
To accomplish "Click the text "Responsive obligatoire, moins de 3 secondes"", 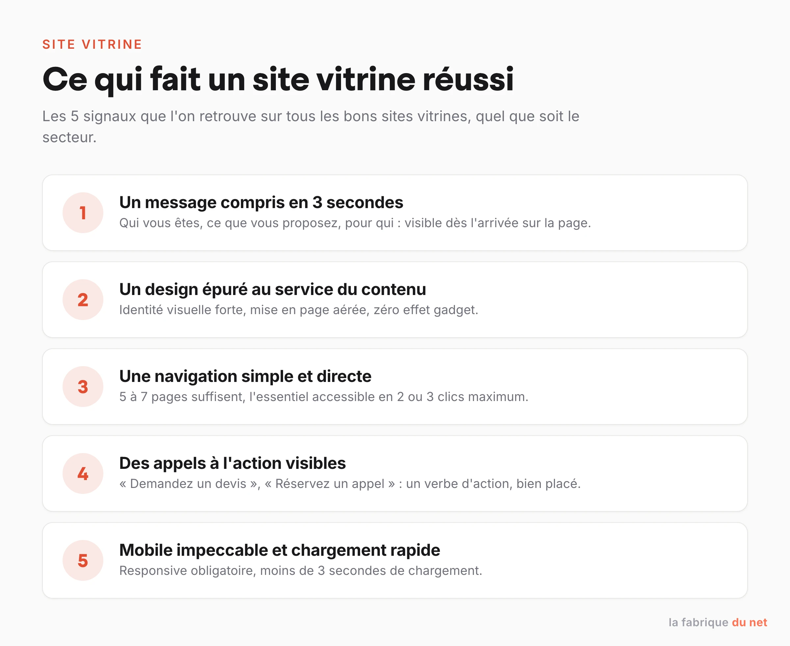I will point(253,571).
